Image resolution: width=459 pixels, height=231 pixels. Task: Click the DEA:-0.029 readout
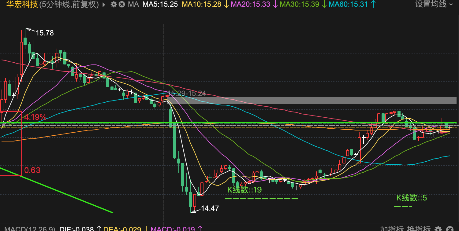click(122, 229)
